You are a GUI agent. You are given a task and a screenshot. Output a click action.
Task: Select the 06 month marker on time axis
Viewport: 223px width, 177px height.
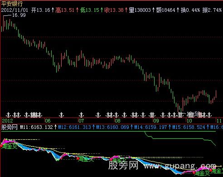(x=48, y=121)
